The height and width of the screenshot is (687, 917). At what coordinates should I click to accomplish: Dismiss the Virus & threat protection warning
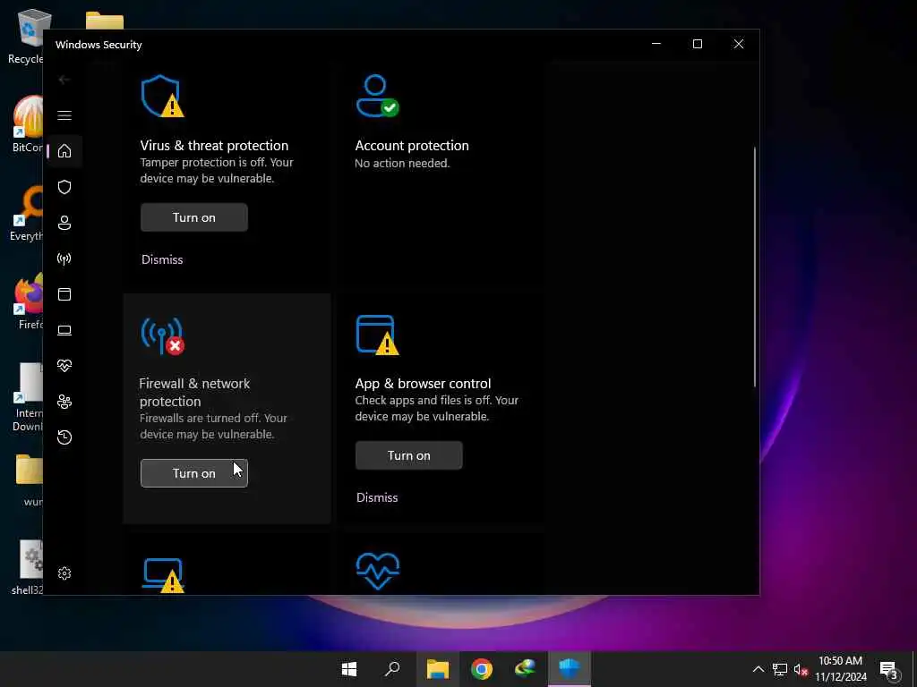pos(162,259)
